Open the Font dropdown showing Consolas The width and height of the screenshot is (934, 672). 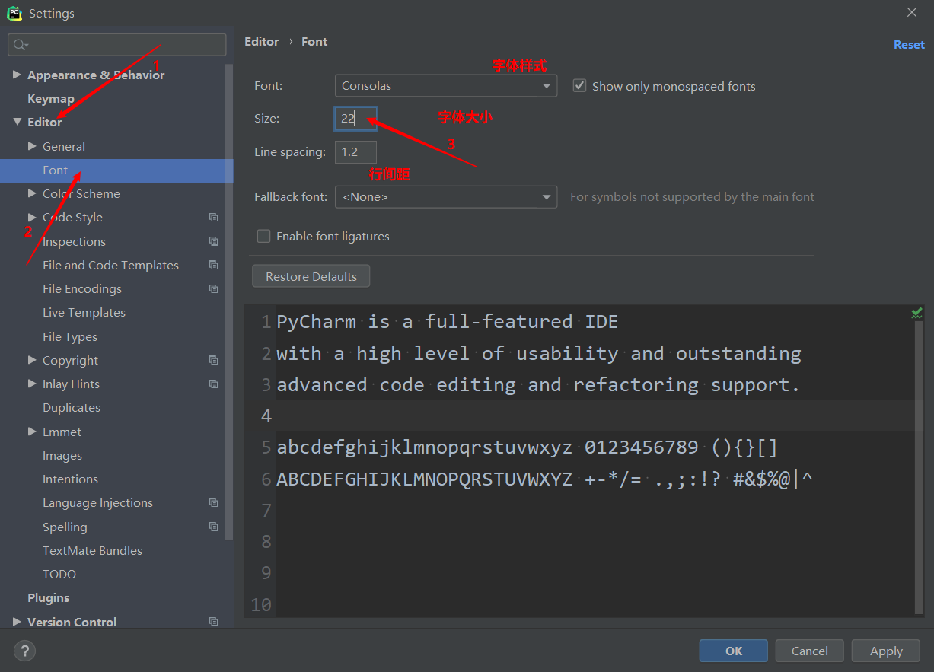446,86
